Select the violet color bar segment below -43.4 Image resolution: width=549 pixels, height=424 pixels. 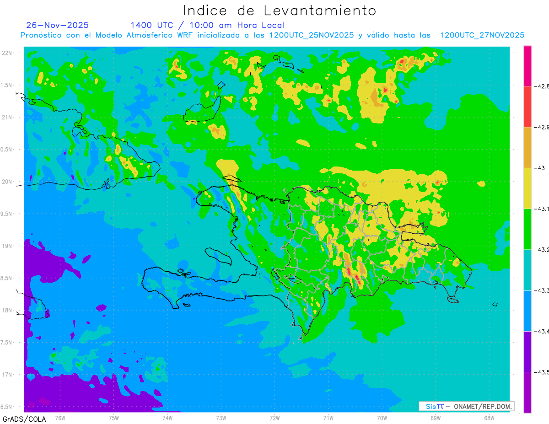click(x=528, y=352)
